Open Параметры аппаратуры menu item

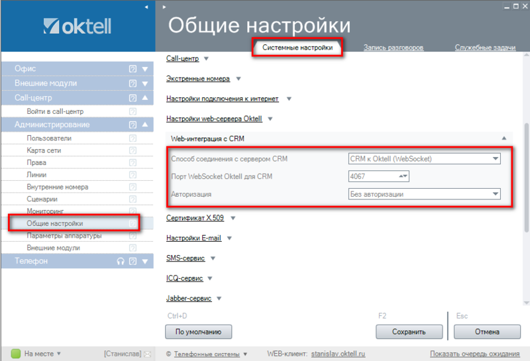coord(64,236)
